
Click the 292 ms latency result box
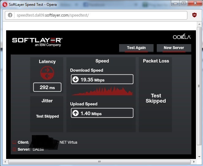pos(47,87)
